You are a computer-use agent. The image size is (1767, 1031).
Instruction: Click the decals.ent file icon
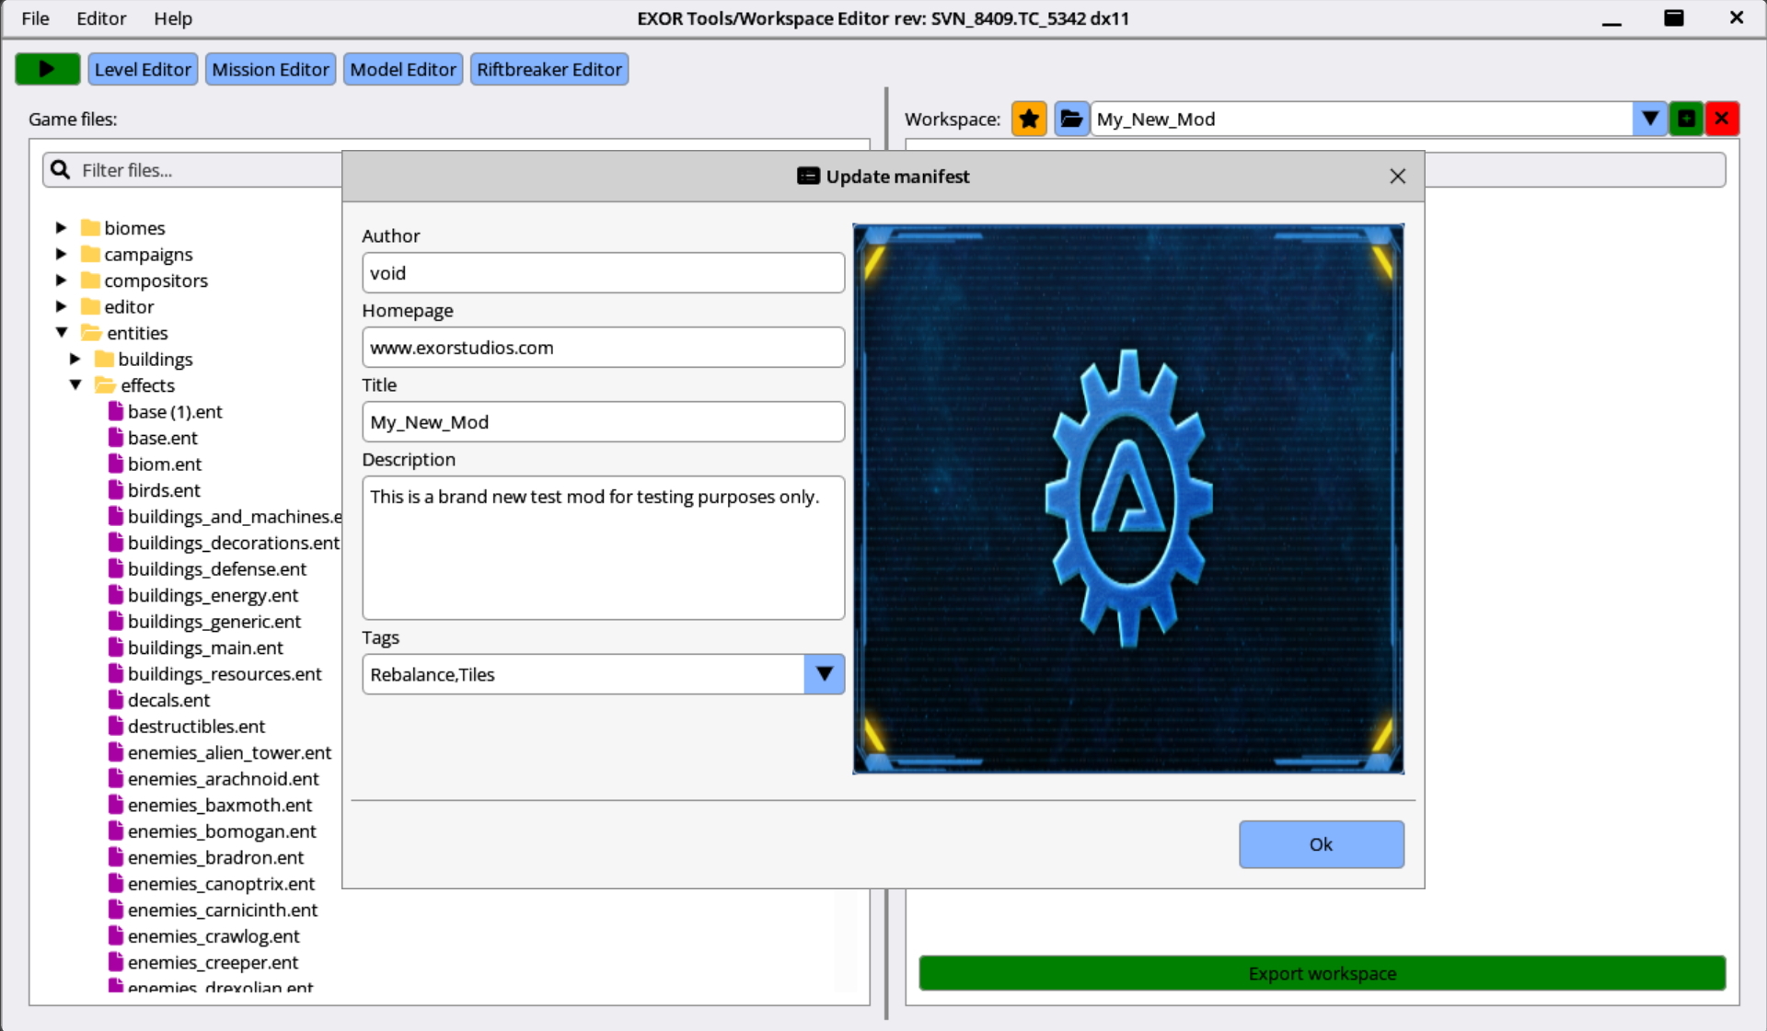116,700
